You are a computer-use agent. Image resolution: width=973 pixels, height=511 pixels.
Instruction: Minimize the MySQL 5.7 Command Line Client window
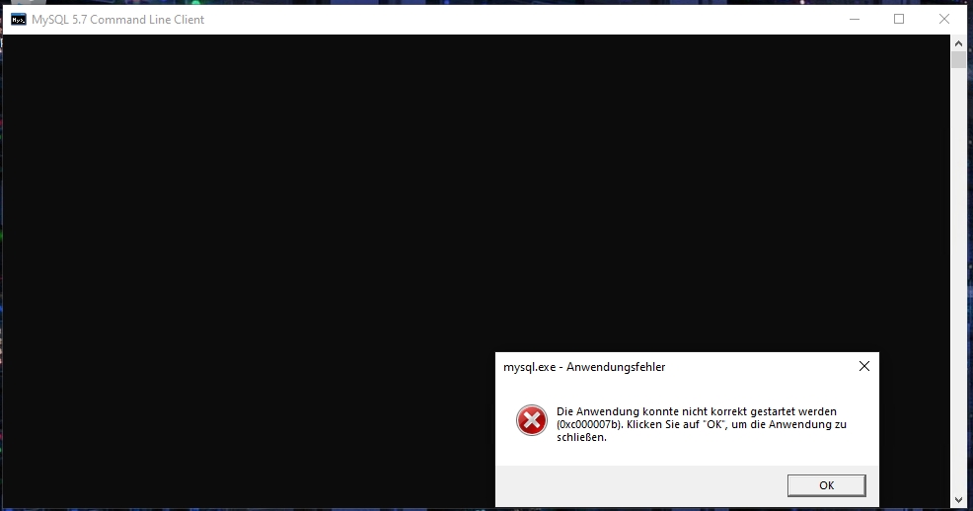tap(855, 19)
